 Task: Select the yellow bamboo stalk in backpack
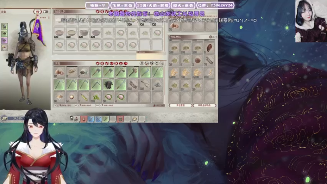tap(84, 97)
